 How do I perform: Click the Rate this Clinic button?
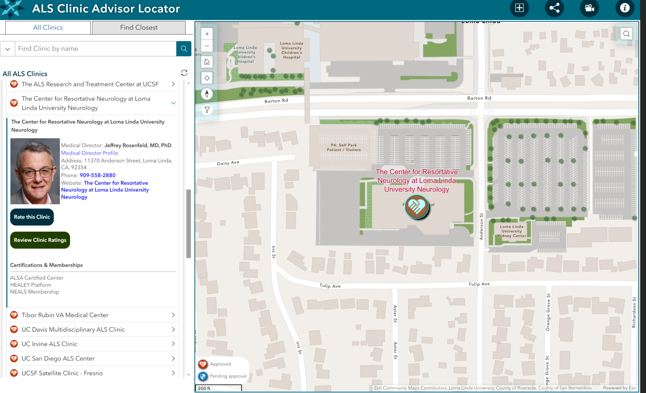[32, 217]
